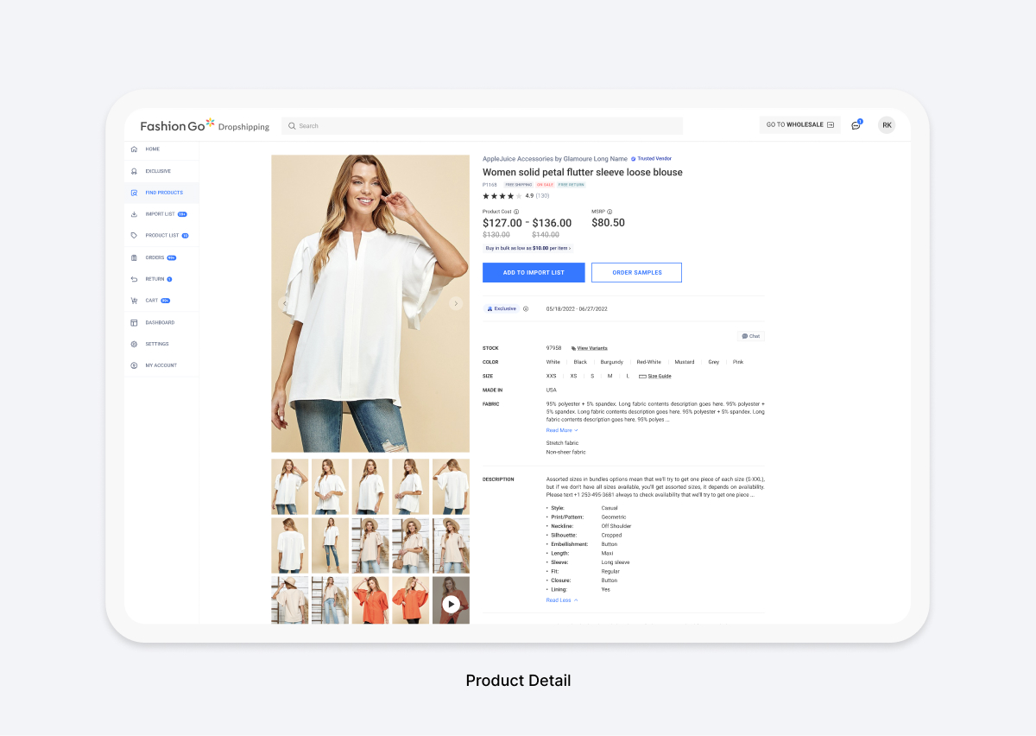Image resolution: width=1036 pixels, height=736 pixels.
Task: Click the Cart icon in sidebar
Action: [x=134, y=301]
